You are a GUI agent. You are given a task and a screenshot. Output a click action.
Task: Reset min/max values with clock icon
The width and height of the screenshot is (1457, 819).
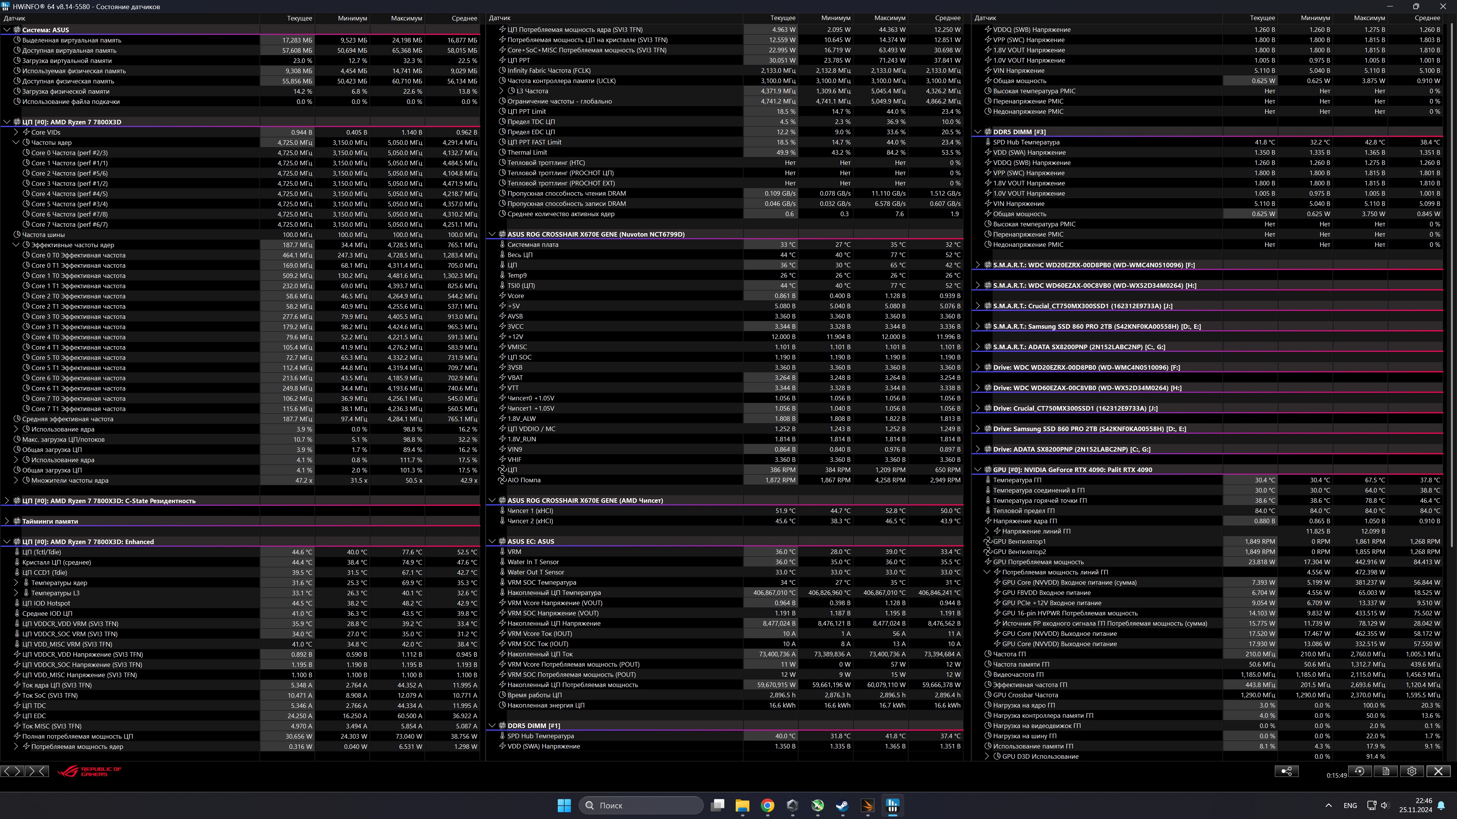(x=1360, y=771)
